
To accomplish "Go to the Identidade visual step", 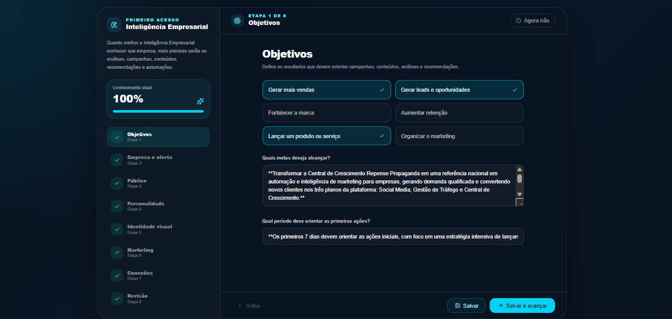I will pyautogui.click(x=158, y=229).
